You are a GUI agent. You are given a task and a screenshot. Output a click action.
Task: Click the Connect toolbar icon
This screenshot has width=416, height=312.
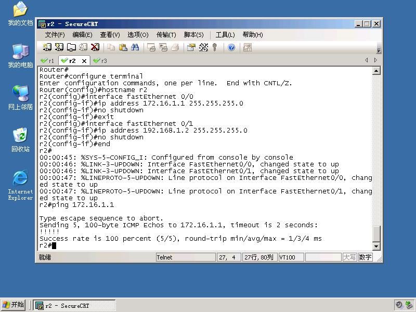(47, 47)
